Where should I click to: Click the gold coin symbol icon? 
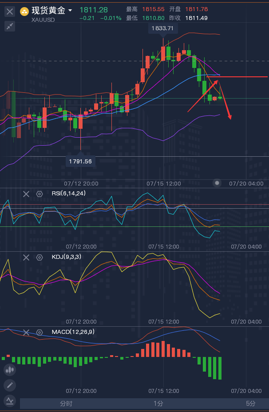click(24, 11)
